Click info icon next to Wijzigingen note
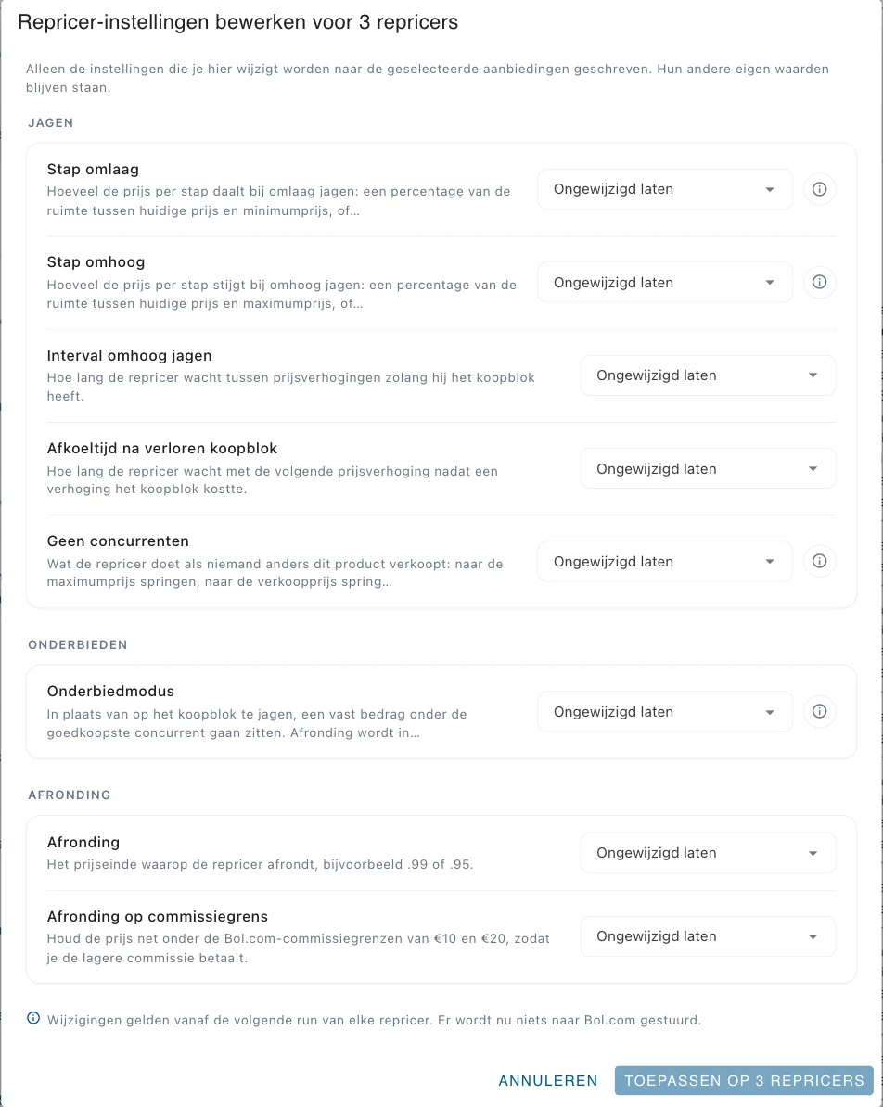Viewport: 883px width, 1107px height. [33, 1018]
